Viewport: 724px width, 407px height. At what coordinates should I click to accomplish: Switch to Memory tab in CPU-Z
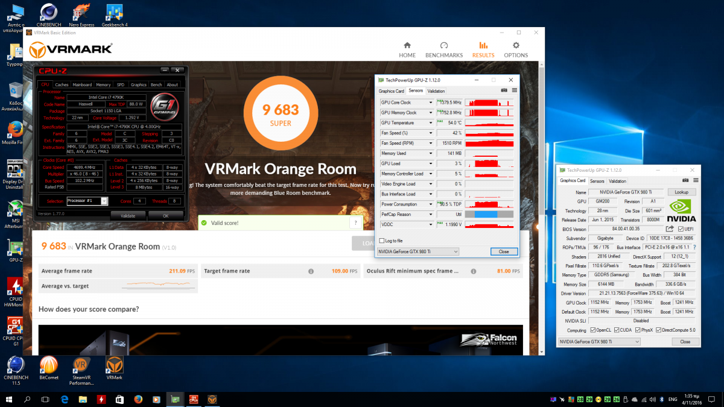point(103,85)
